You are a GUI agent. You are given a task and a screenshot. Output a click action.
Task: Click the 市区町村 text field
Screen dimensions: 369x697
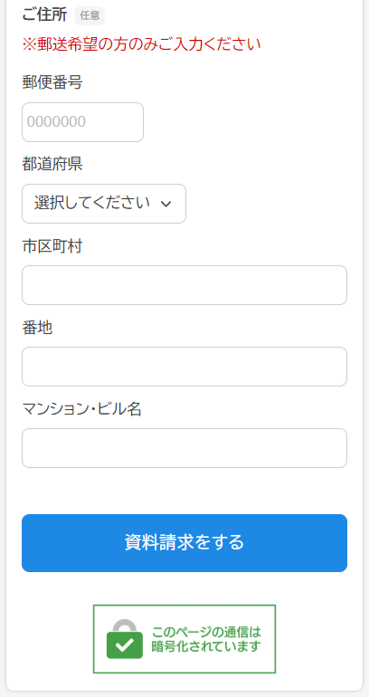click(x=184, y=285)
